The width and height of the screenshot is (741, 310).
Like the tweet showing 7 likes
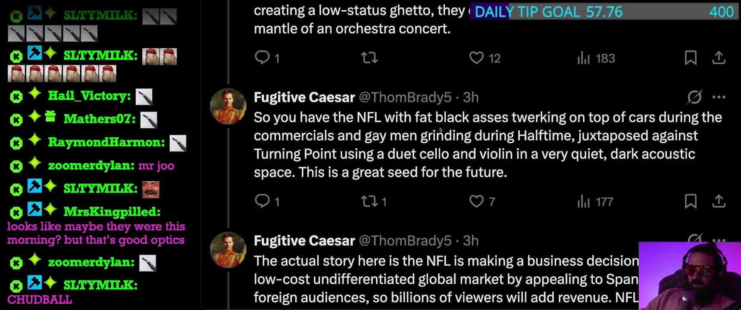click(x=476, y=201)
